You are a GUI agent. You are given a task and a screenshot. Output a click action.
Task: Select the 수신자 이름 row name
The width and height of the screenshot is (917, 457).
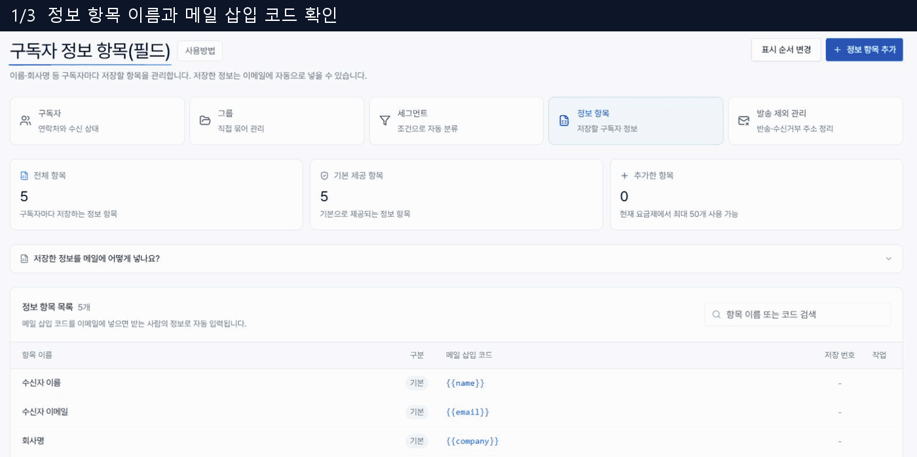click(x=41, y=383)
